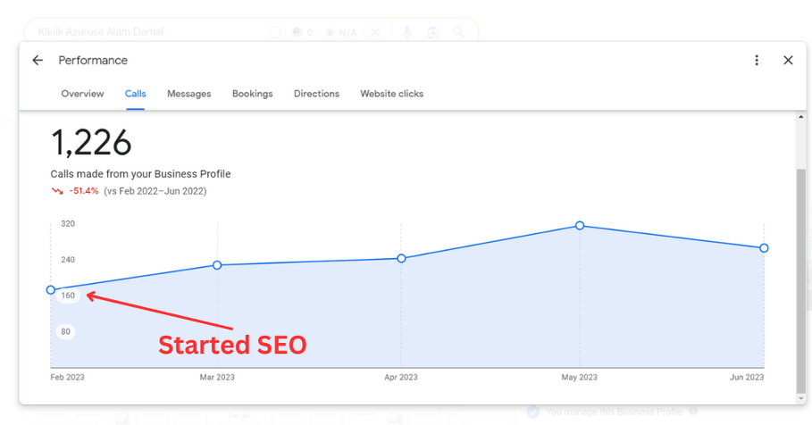Select the Calls tab
The height and width of the screenshot is (425, 812).
136,94
